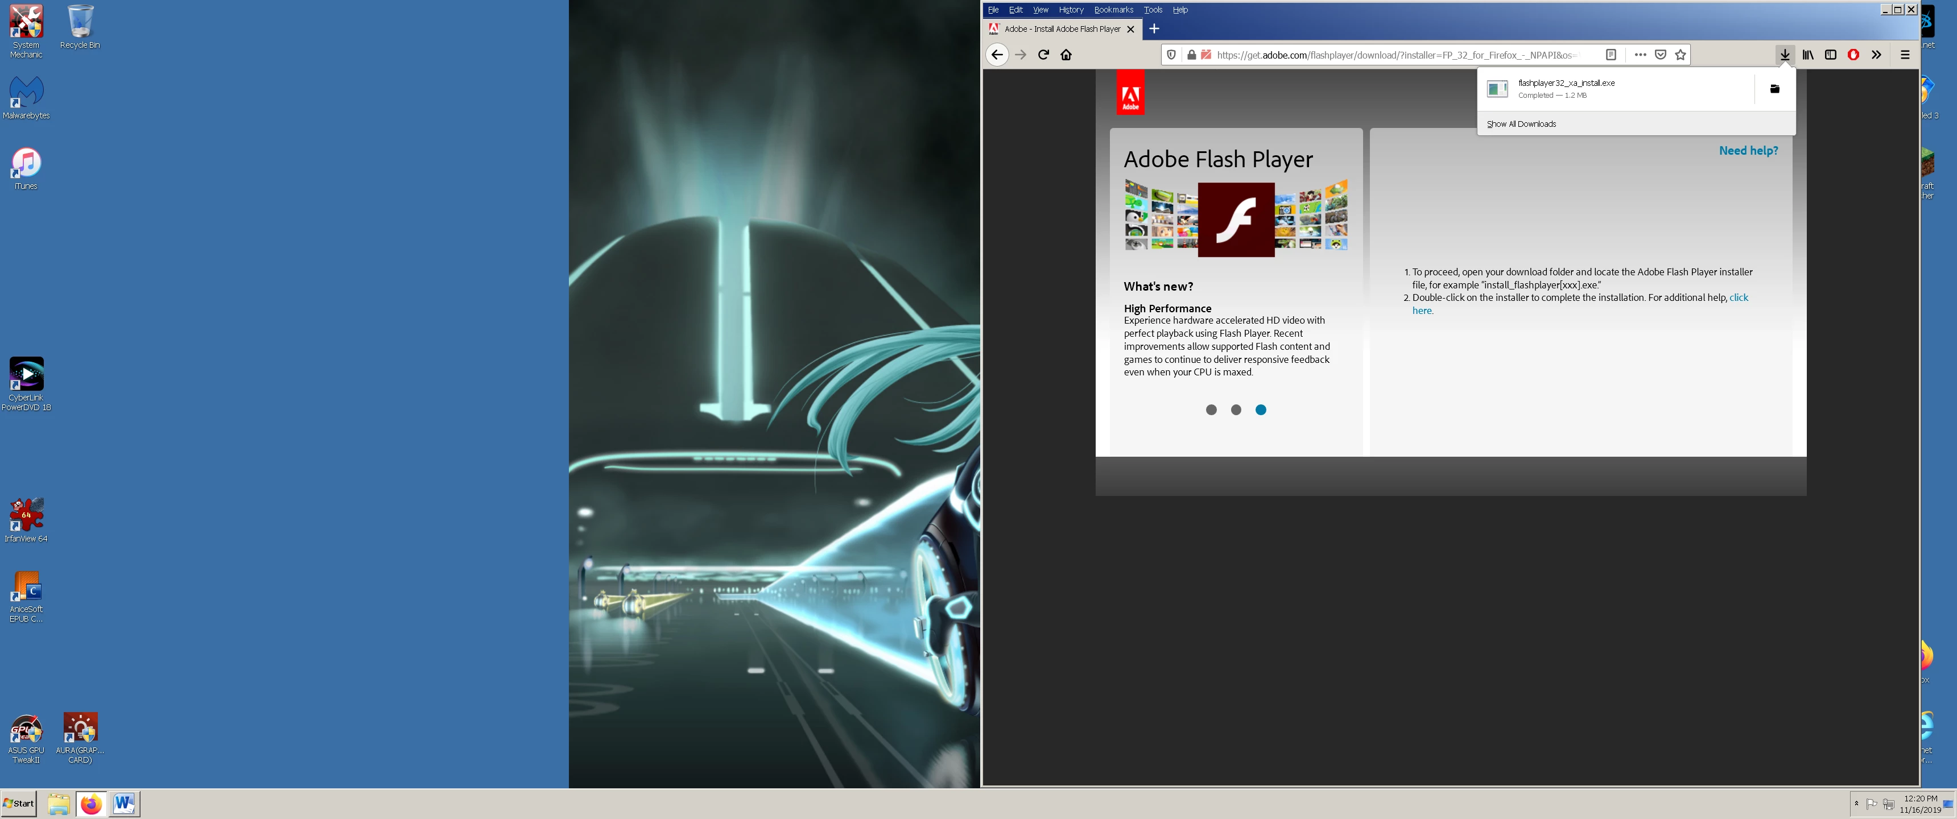
Task: Follow the Need help? link
Action: 1748,150
